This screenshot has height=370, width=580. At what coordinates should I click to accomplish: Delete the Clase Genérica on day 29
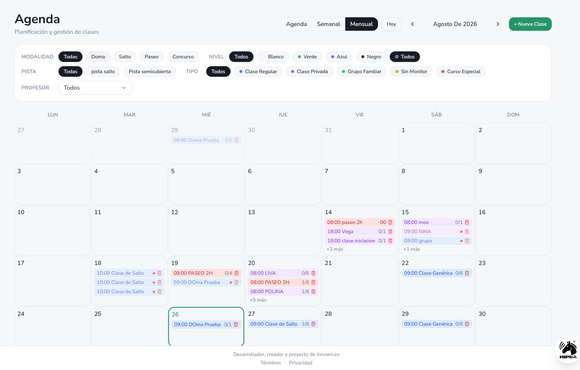coord(467,324)
